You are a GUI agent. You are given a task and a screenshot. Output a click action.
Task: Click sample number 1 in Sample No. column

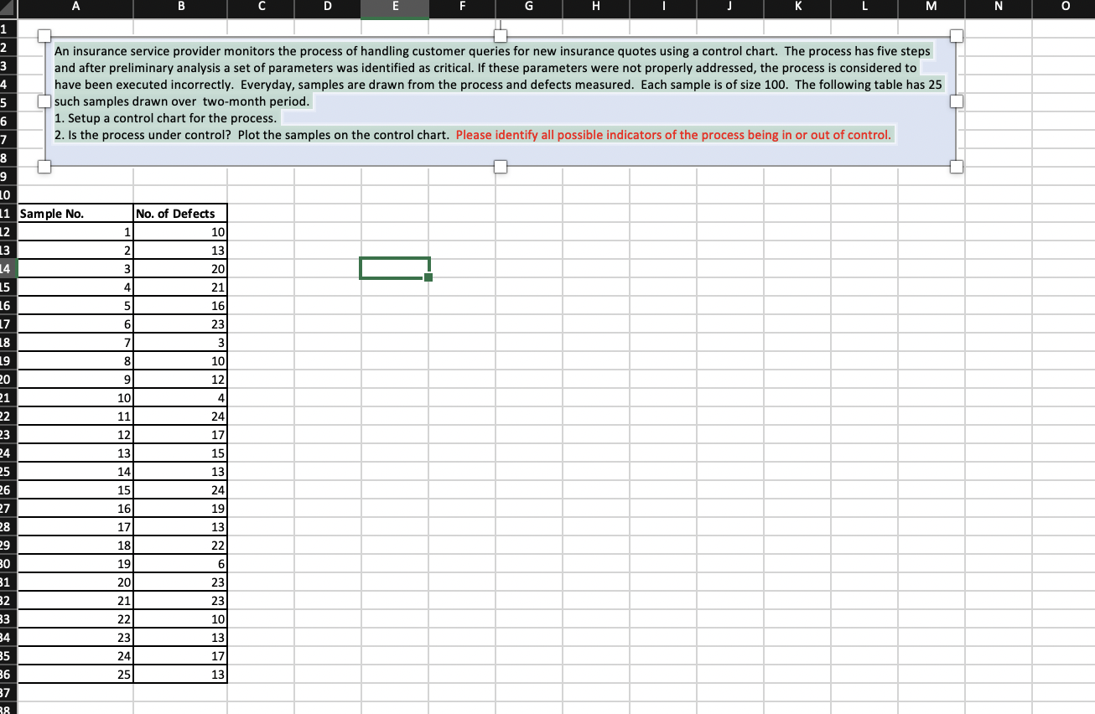[x=75, y=232]
